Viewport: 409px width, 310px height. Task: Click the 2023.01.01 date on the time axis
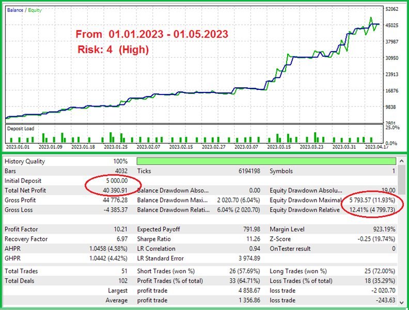pyautogui.click(x=18, y=147)
